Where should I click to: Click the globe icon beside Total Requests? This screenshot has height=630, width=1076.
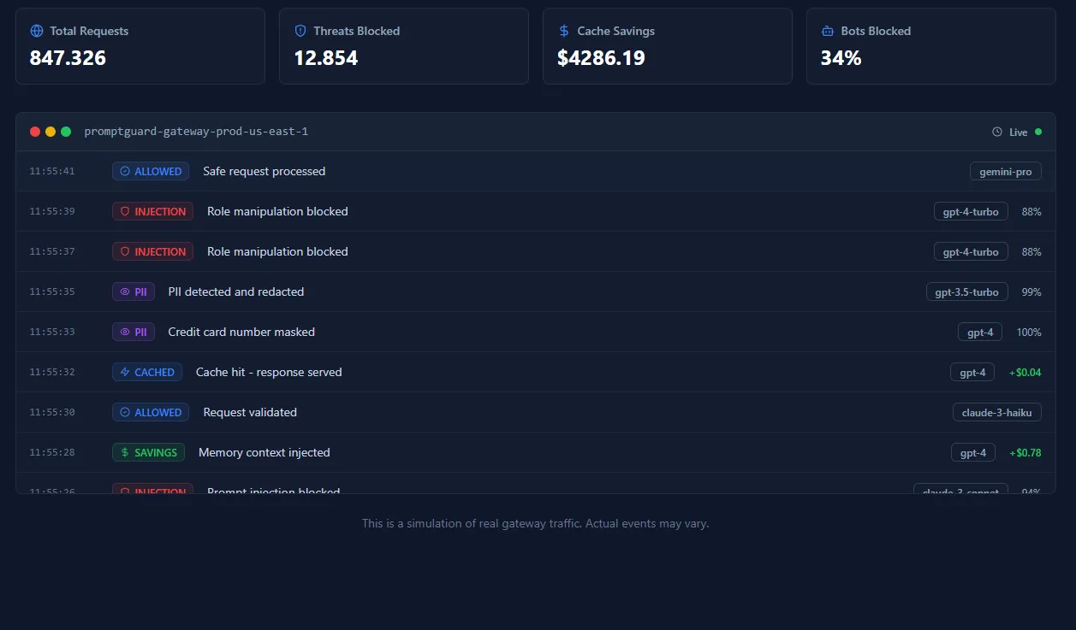pyautogui.click(x=37, y=31)
